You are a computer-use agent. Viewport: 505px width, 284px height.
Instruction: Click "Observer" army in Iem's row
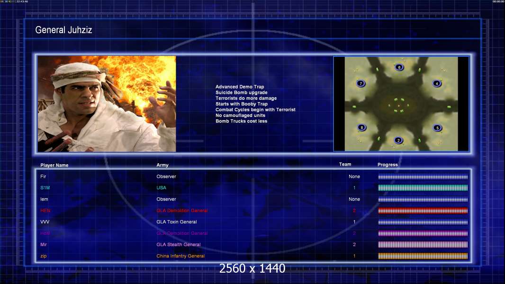166,199
